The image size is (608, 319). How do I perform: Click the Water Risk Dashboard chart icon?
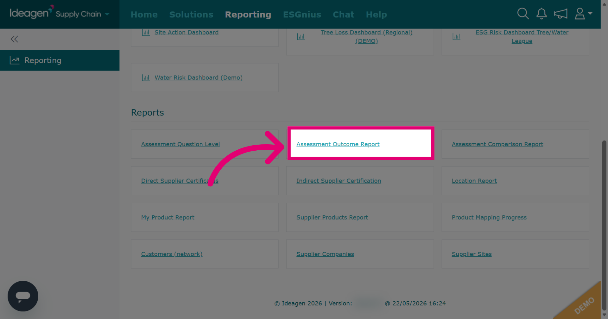[146, 78]
